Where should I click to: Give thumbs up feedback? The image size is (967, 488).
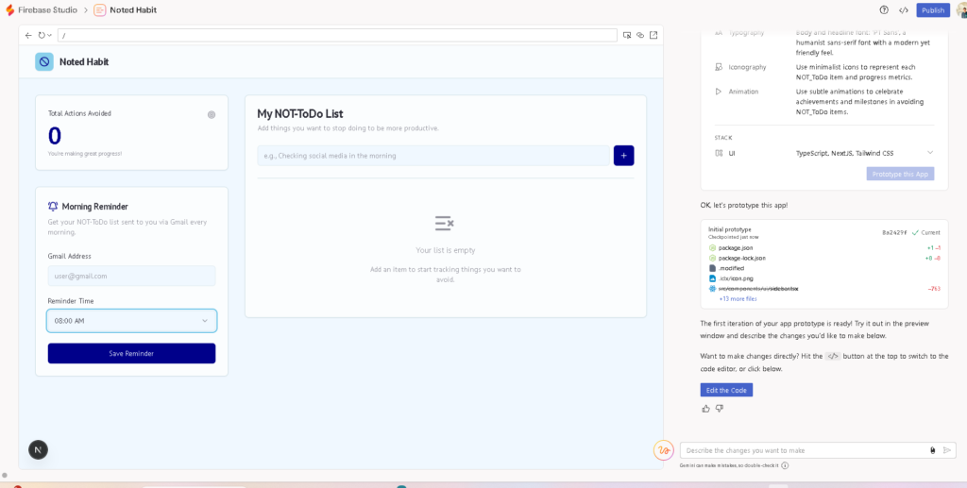[x=705, y=409]
